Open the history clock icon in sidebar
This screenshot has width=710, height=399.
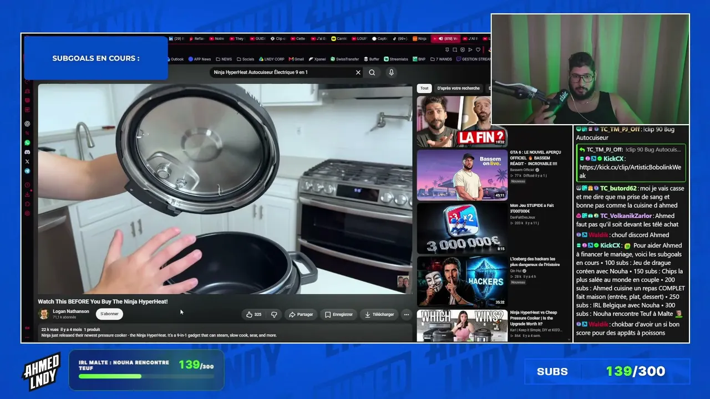[x=27, y=185]
